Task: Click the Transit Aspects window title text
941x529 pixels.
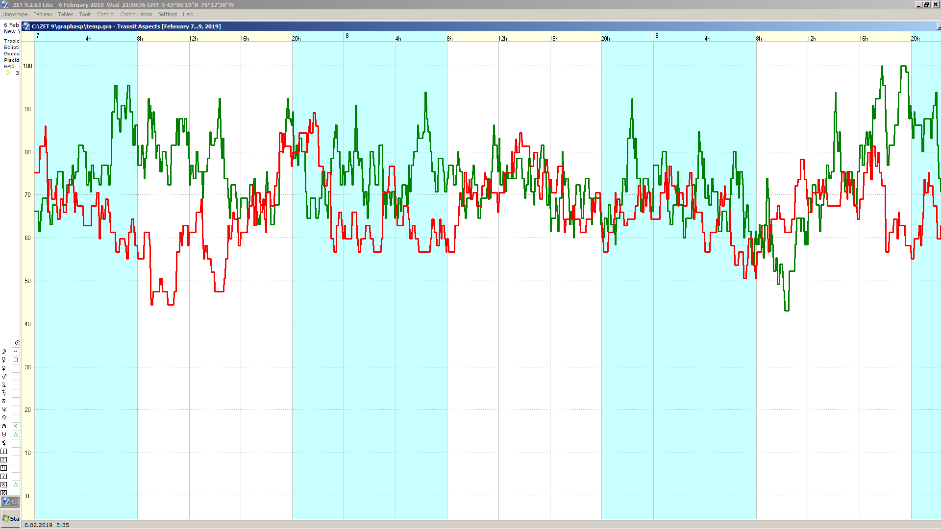Action: click(x=126, y=26)
